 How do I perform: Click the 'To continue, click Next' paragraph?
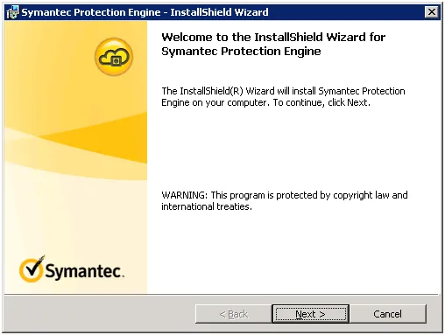pyautogui.click(x=283, y=96)
